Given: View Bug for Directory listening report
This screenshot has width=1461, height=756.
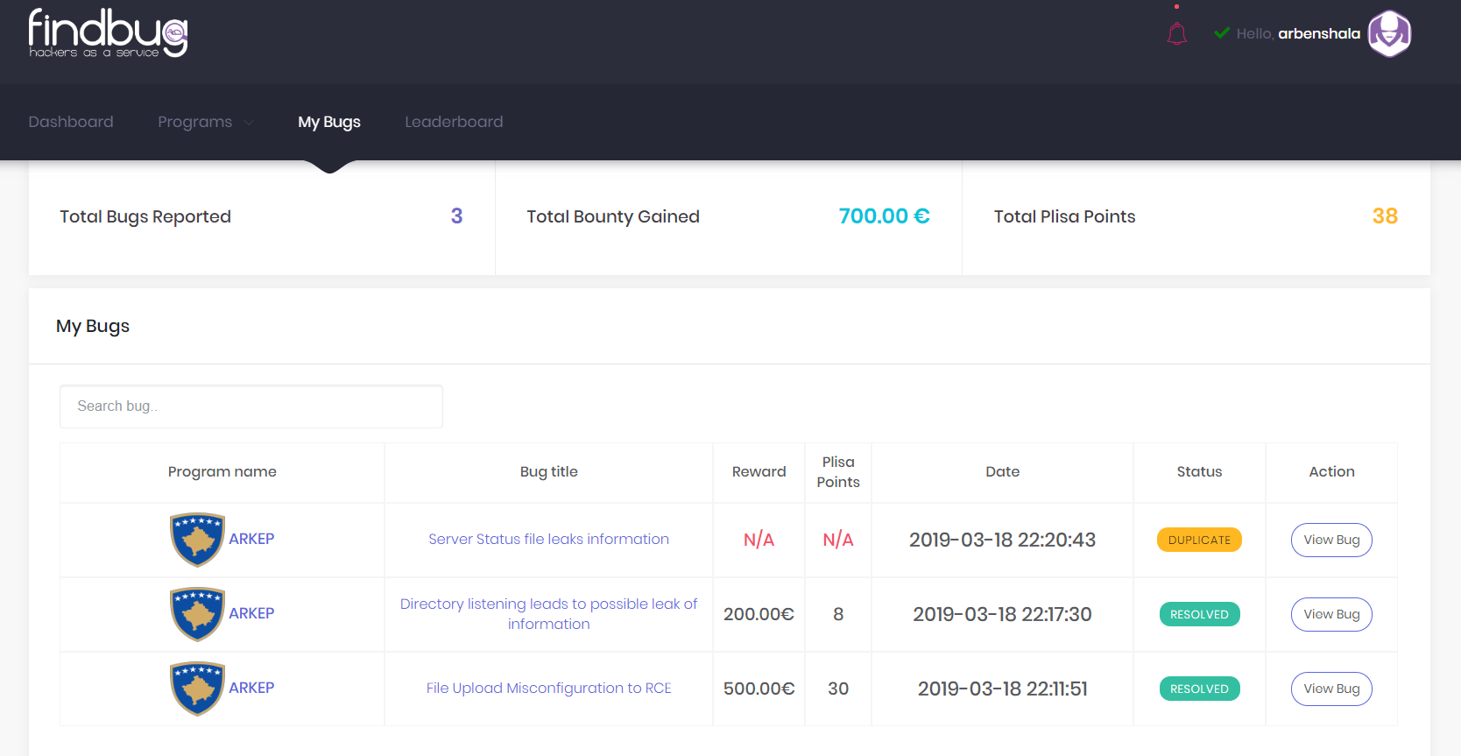Looking at the screenshot, I should click(1331, 614).
